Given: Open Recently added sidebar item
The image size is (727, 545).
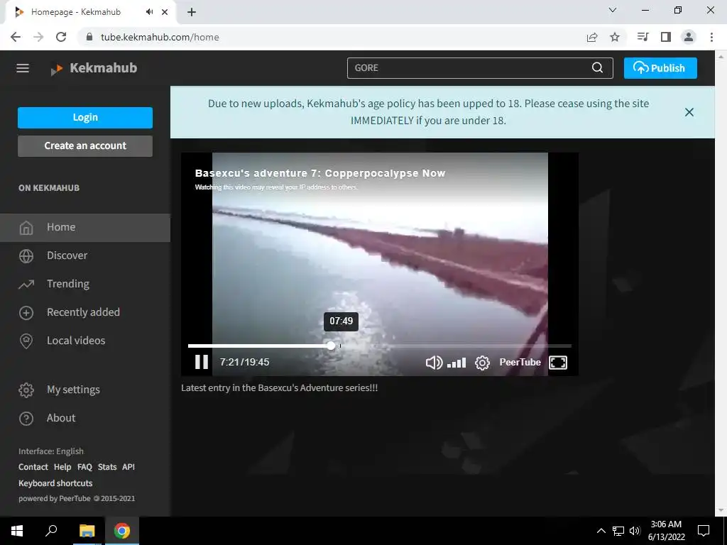Looking at the screenshot, I should coord(85,312).
